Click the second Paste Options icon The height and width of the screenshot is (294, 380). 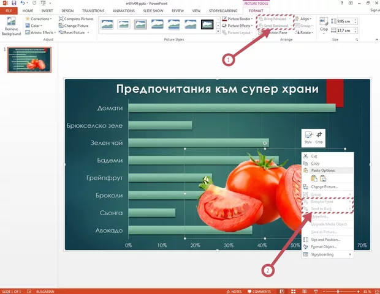point(323,178)
